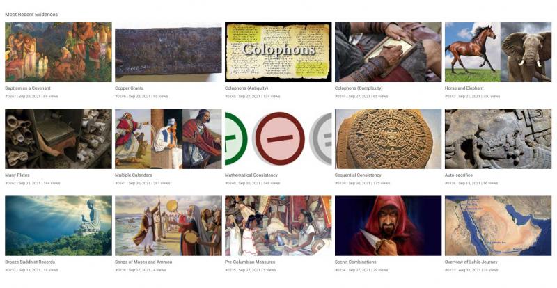557x288 pixels.
Task: Click the Many Plates title link
Action: pyautogui.click(x=17, y=175)
